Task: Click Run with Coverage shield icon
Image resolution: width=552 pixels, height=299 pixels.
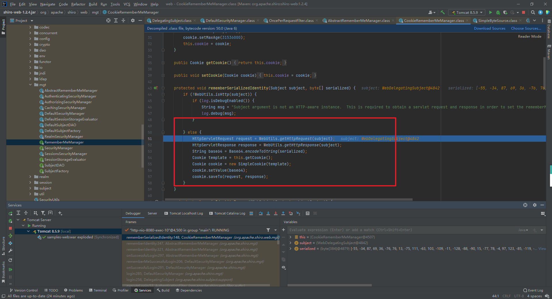Action: pyautogui.click(x=505, y=12)
